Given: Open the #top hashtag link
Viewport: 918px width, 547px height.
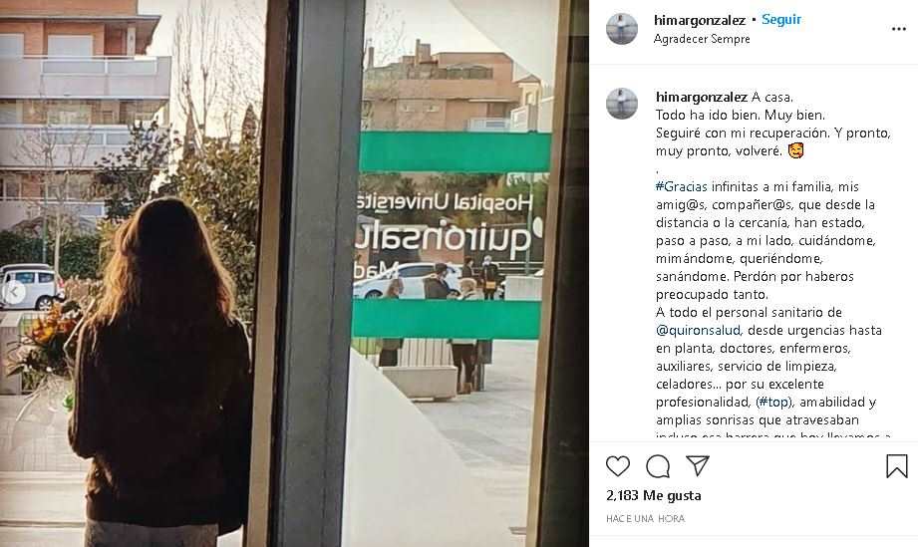Looking at the screenshot, I should pos(773,402).
